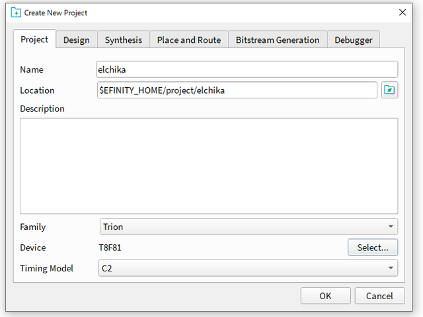The width and height of the screenshot is (423, 317).
Task: Focus the Location path input field
Action: click(237, 90)
